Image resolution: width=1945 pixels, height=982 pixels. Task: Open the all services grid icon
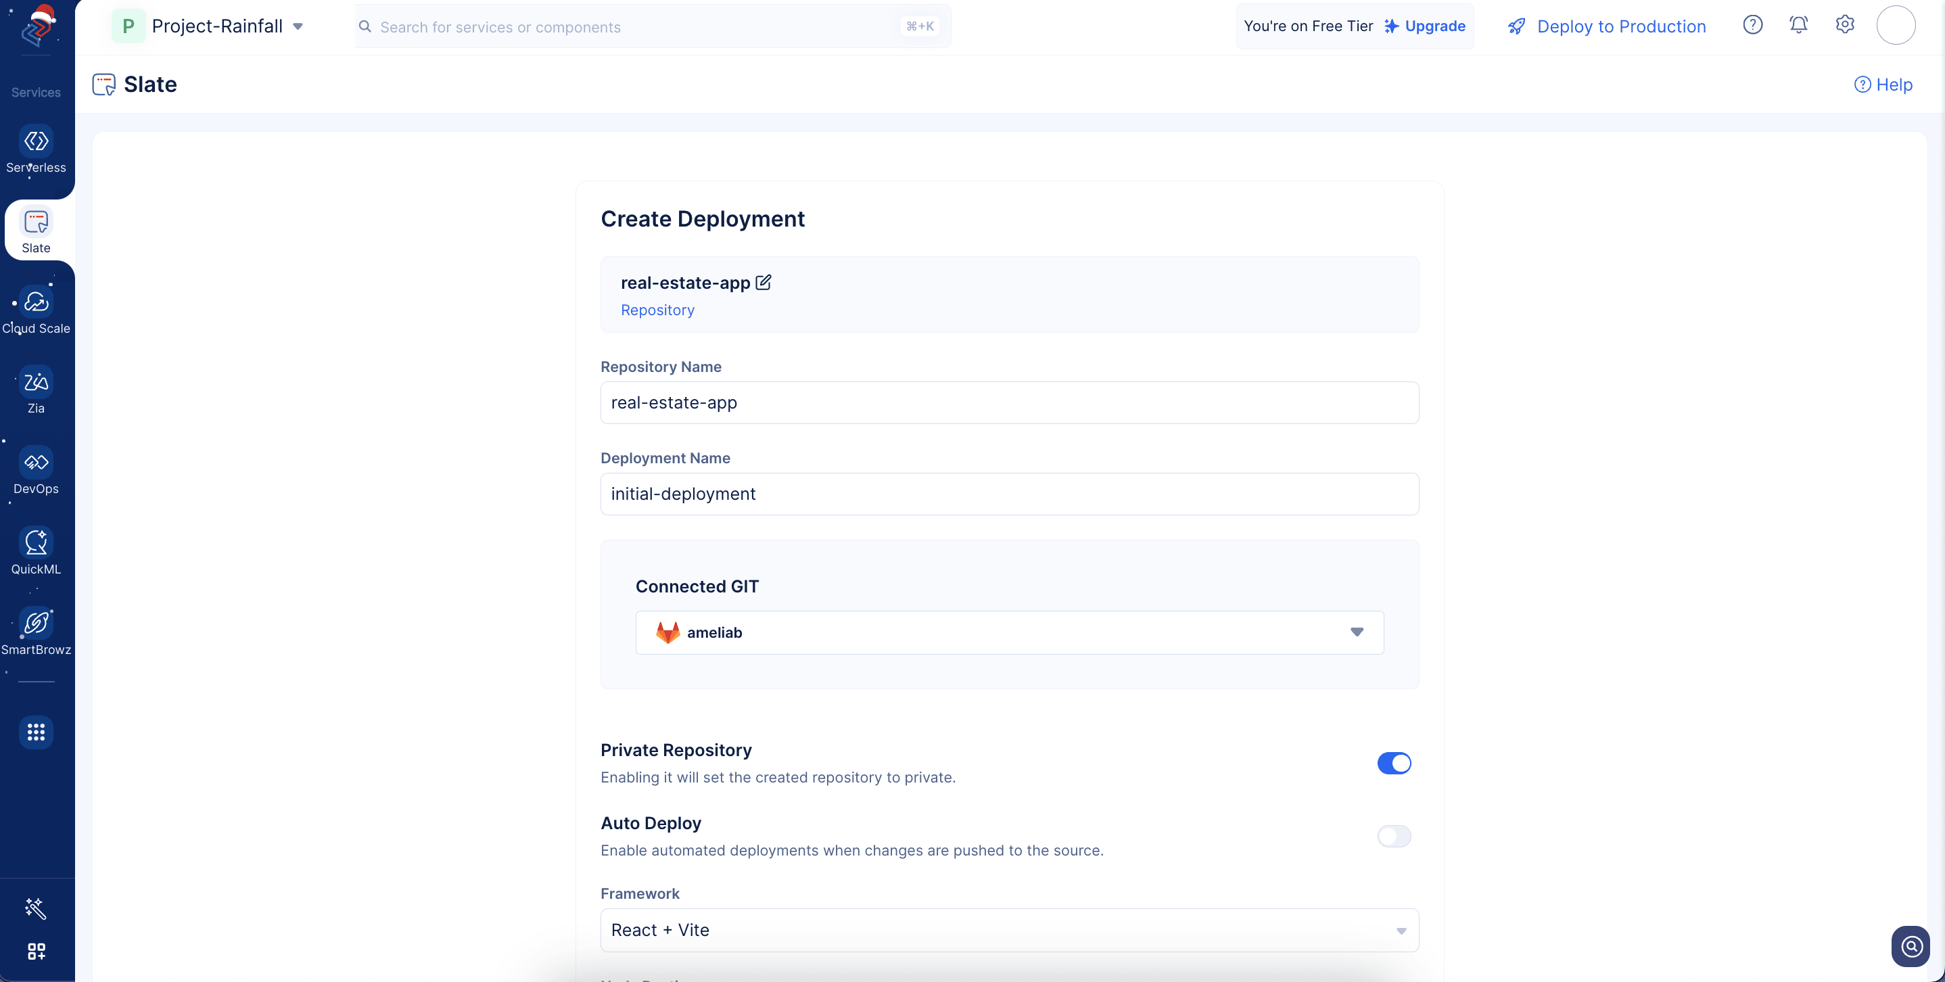click(x=37, y=732)
